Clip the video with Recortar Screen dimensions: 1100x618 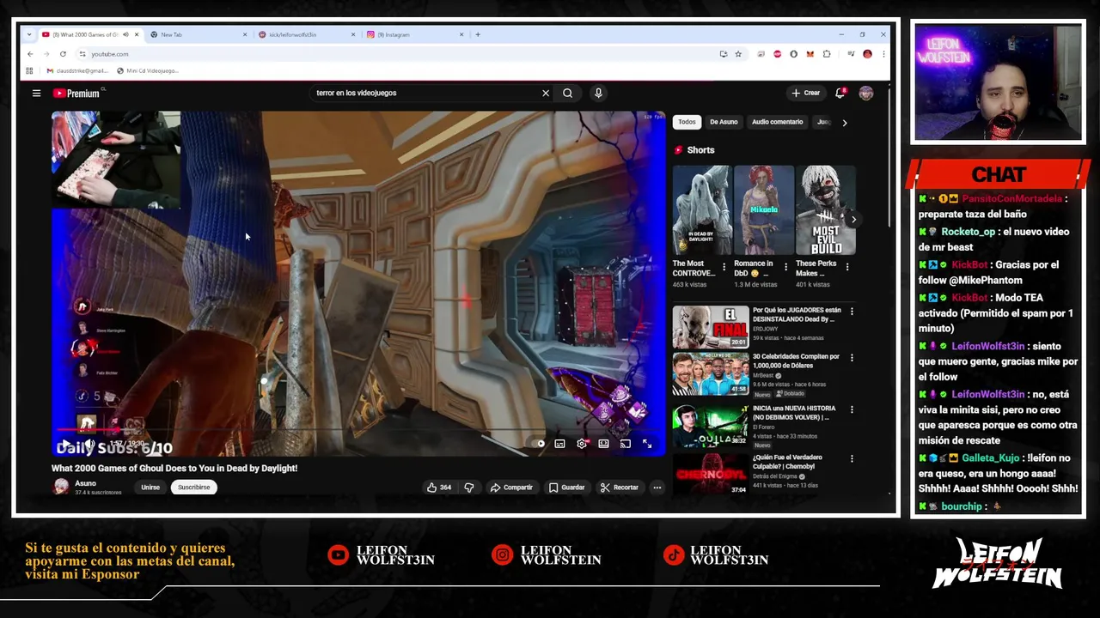pos(620,488)
